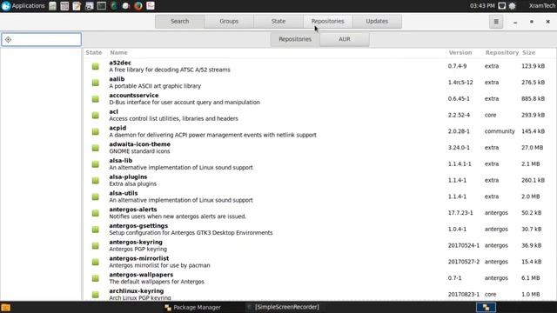Viewport: 557px width, 313px height.
Task: Select the adwaita-icon-theme package name
Action: [139, 144]
